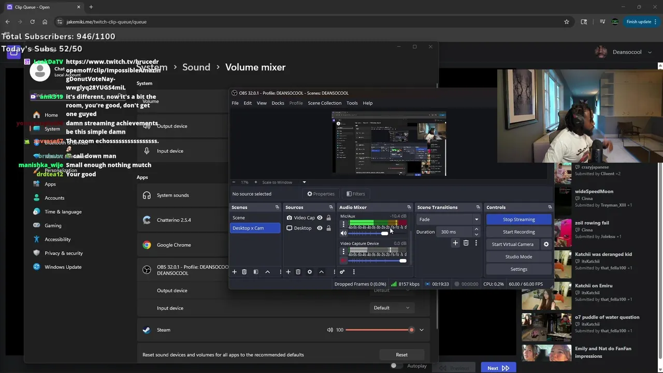The height and width of the screenshot is (373, 663).
Task: Pop out the Scenes dock
Action: [277, 207]
